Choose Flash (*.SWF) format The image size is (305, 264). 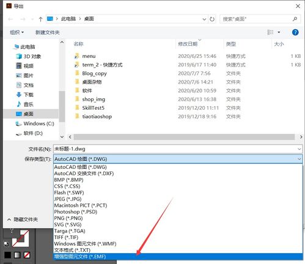178,193
